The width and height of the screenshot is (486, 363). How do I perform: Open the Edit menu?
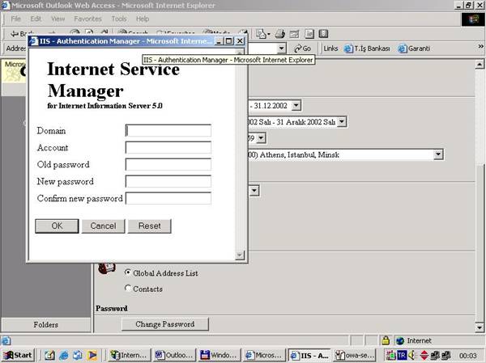pyautogui.click(x=36, y=19)
